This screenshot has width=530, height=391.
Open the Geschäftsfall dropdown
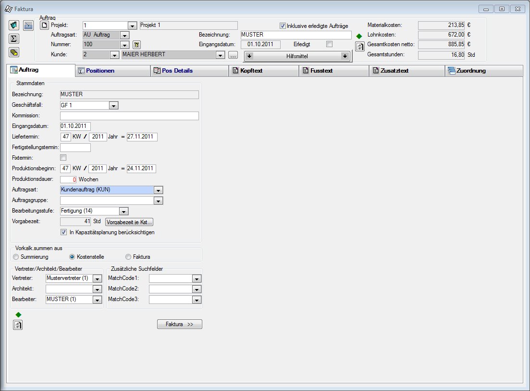pyautogui.click(x=113, y=105)
